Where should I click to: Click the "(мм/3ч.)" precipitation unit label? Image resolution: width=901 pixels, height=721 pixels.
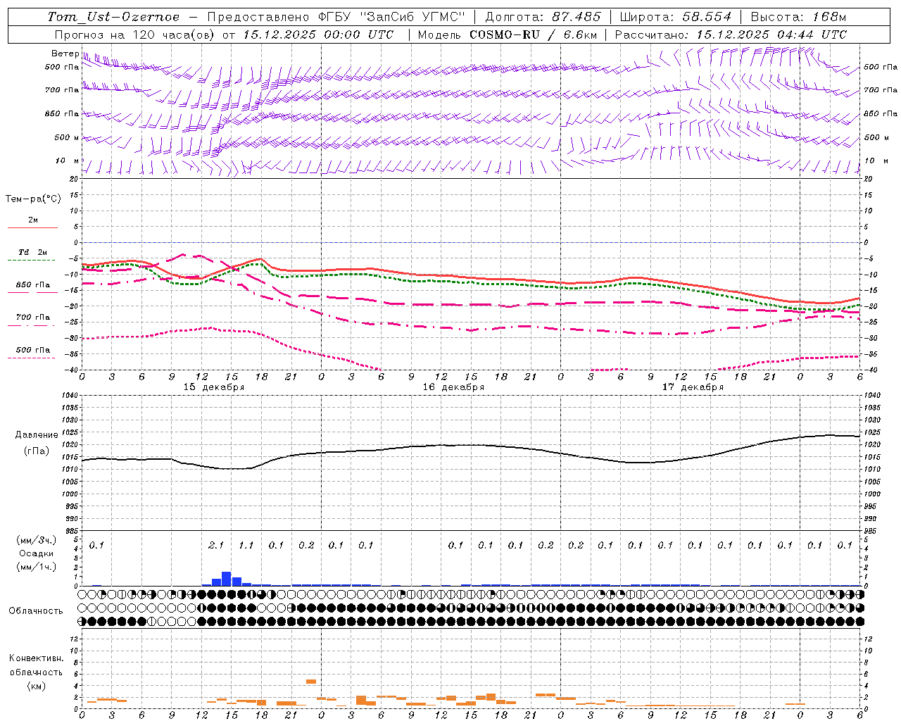pos(37,540)
